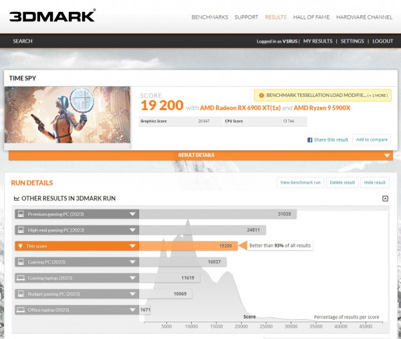This screenshot has width=401, height=339.
Task: Expand Gaming PC (2023) row
Action: pyautogui.click(x=77, y=262)
